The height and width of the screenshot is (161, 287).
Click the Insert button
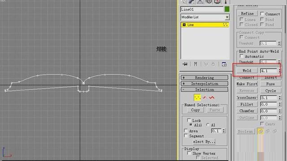tap(270, 77)
